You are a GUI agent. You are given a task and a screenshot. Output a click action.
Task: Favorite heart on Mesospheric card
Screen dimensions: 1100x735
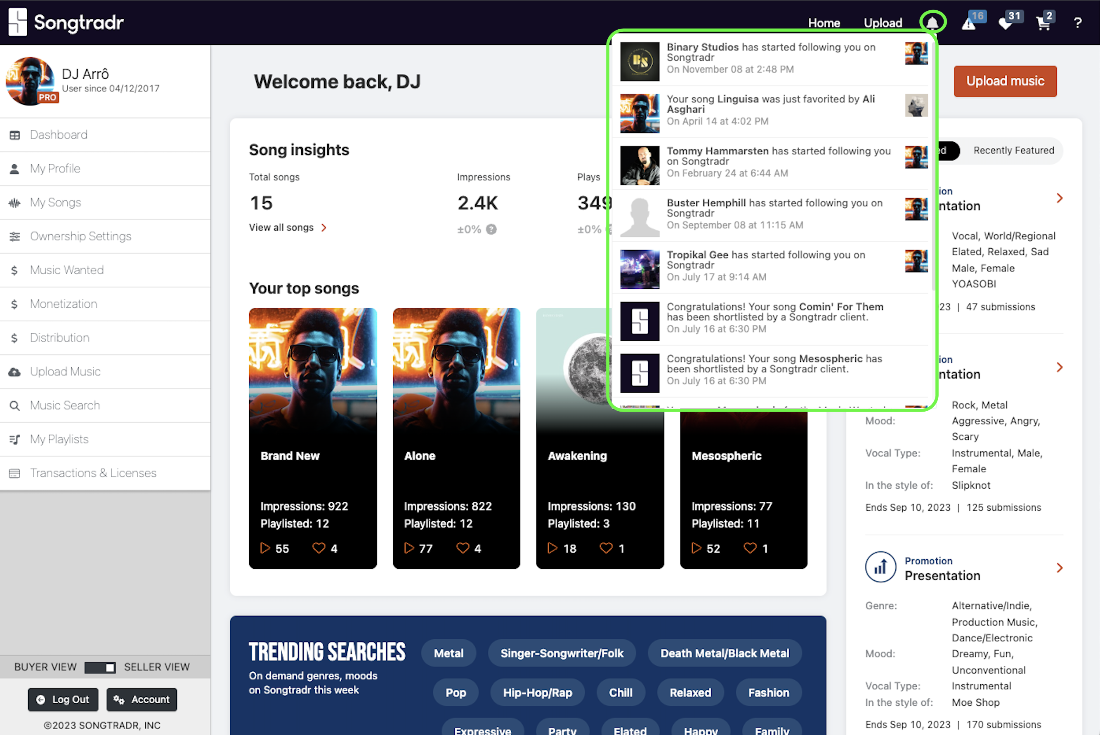tap(750, 548)
